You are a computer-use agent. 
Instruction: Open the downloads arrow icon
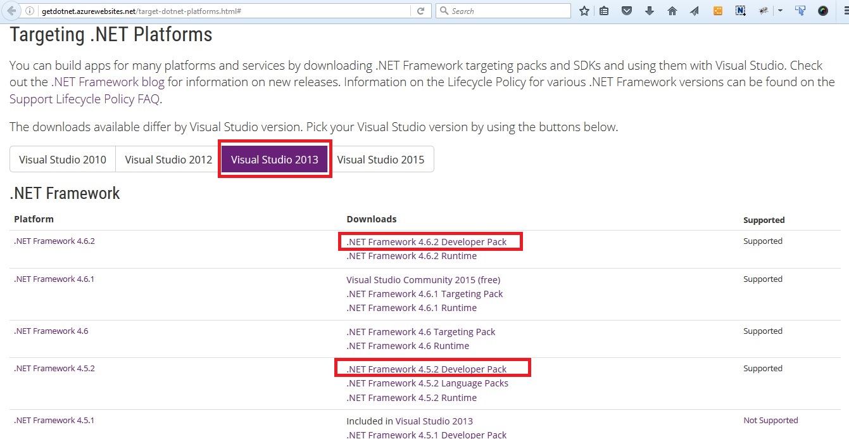tap(650, 11)
